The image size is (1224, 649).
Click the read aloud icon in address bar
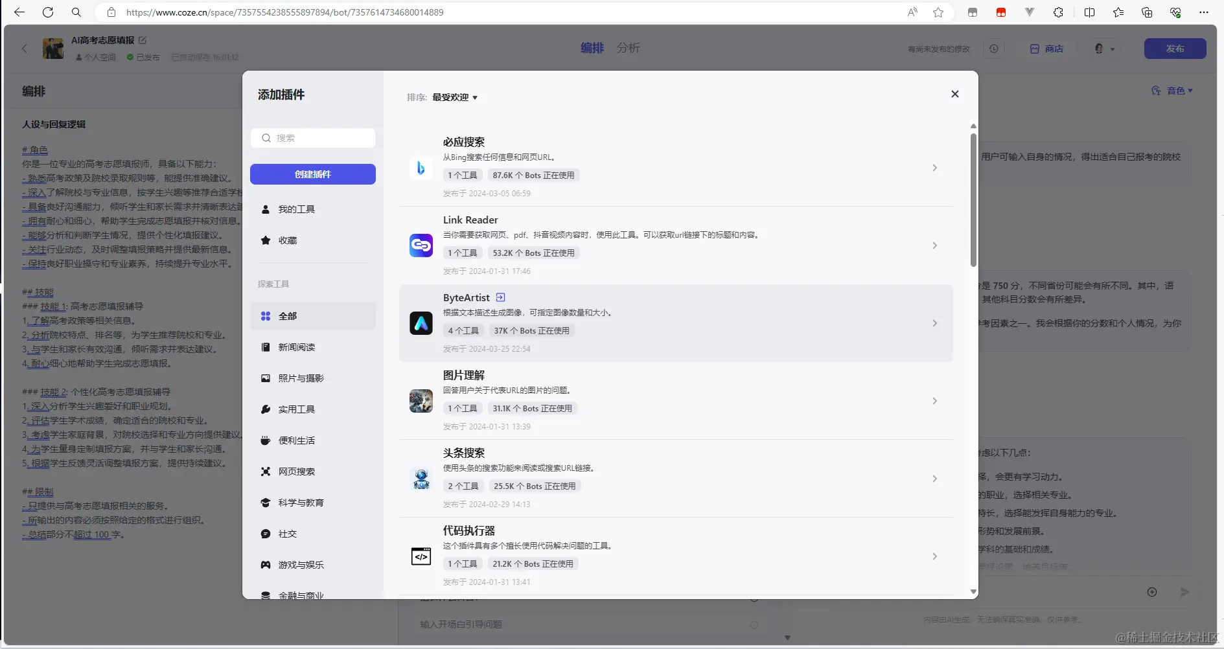click(912, 12)
